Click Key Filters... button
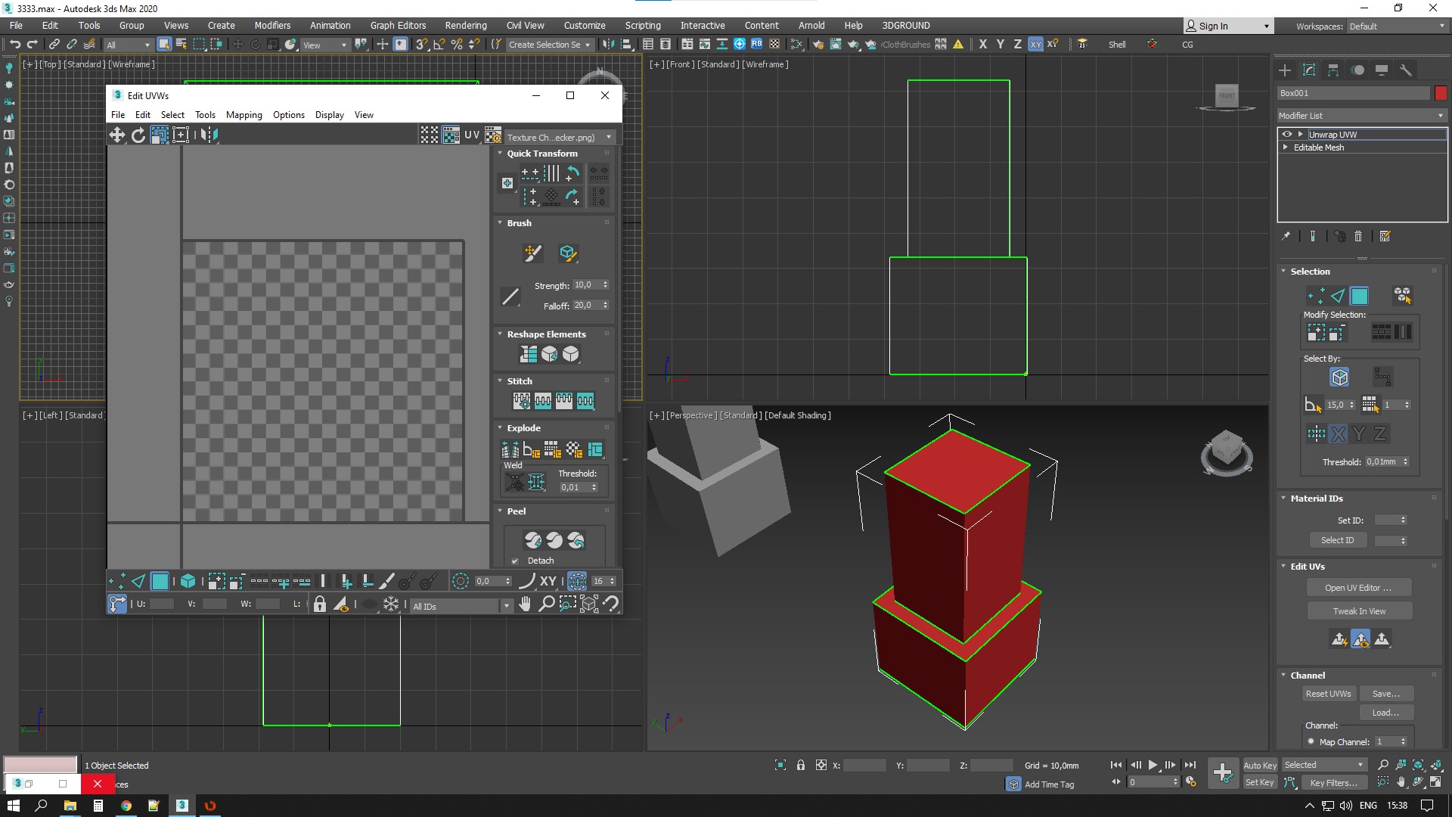This screenshot has width=1452, height=817. 1334,783
